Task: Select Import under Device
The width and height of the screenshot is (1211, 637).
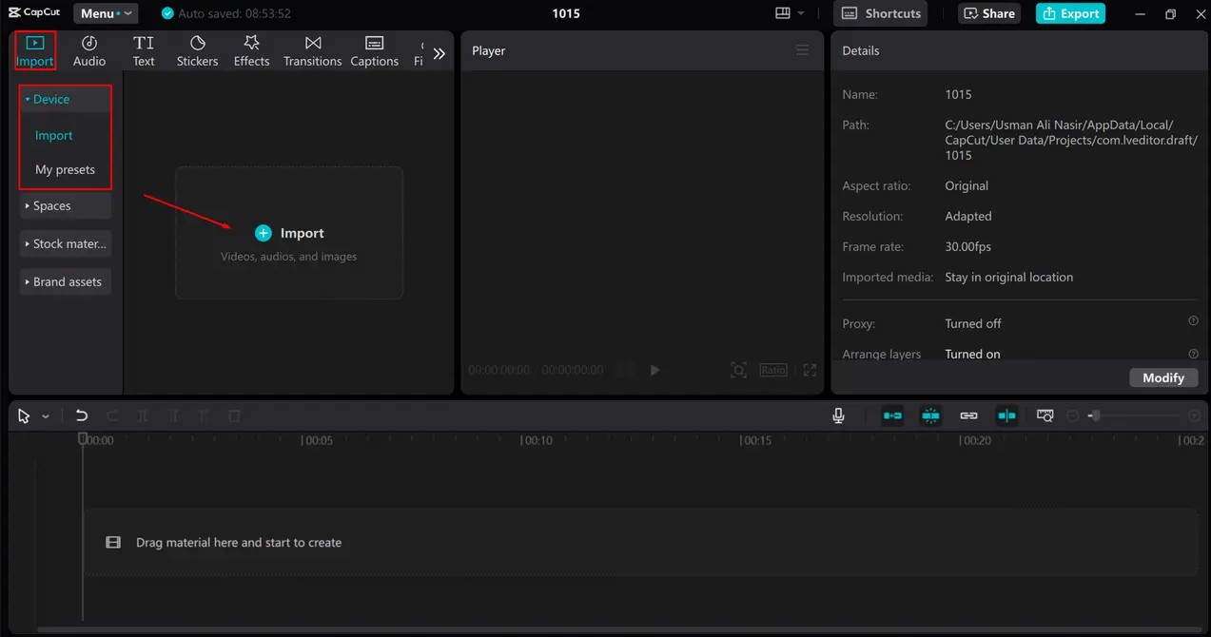Action: coord(54,135)
